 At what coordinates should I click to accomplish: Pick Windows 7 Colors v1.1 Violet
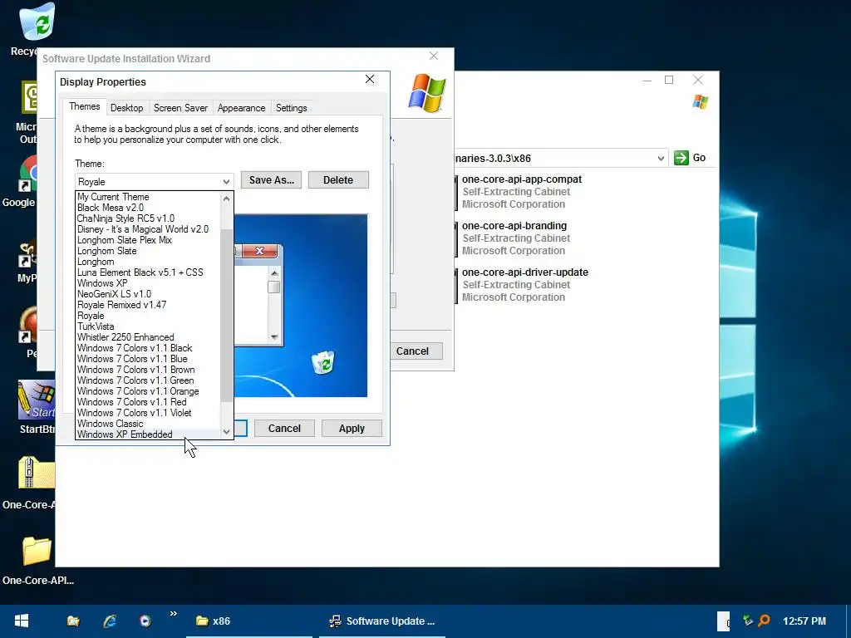point(148,414)
